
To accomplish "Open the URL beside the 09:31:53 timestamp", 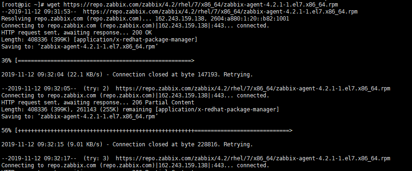I will click(220, 12).
